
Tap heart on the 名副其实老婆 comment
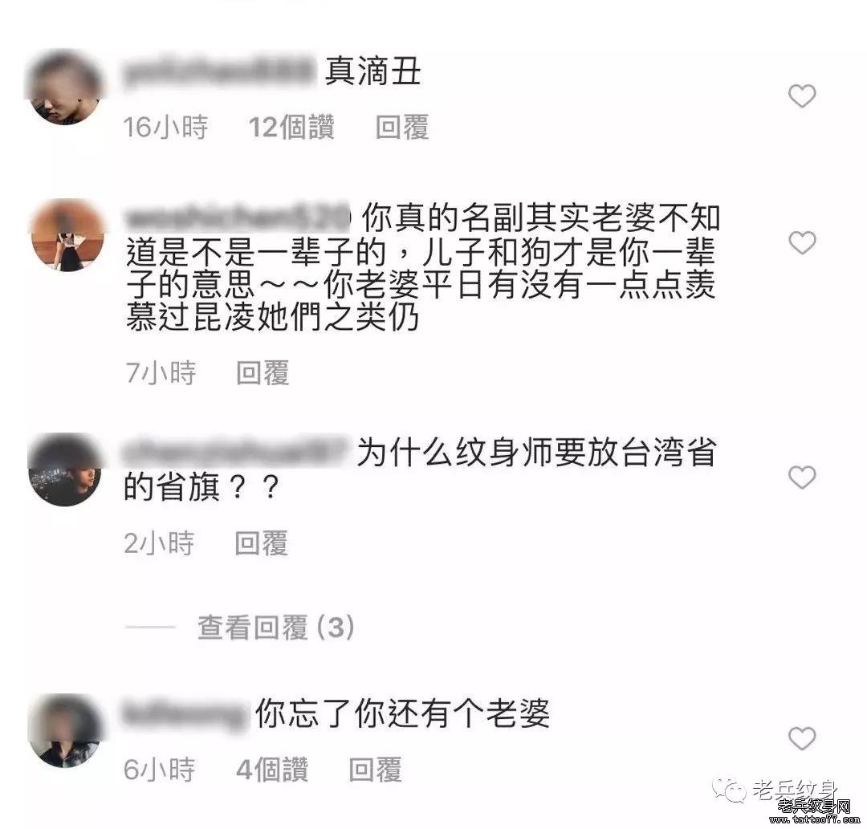coord(802,242)
